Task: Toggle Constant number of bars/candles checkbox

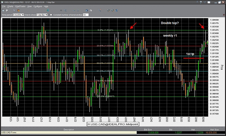Action: pyautogui.click(x=51, y=15)
